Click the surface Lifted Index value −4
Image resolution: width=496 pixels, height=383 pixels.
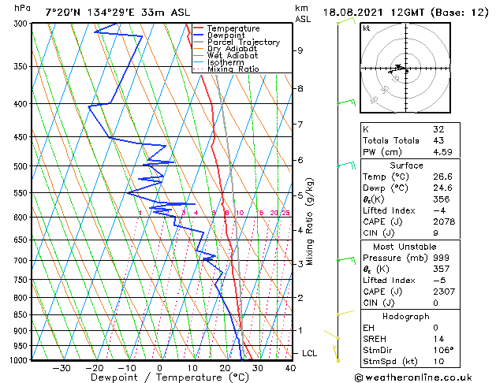coord(440,210)
